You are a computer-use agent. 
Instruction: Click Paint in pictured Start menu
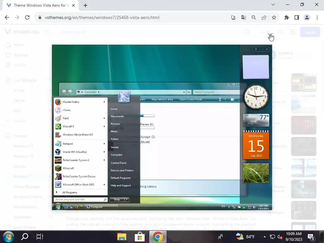pyautogui.click(x=81, y=118)
